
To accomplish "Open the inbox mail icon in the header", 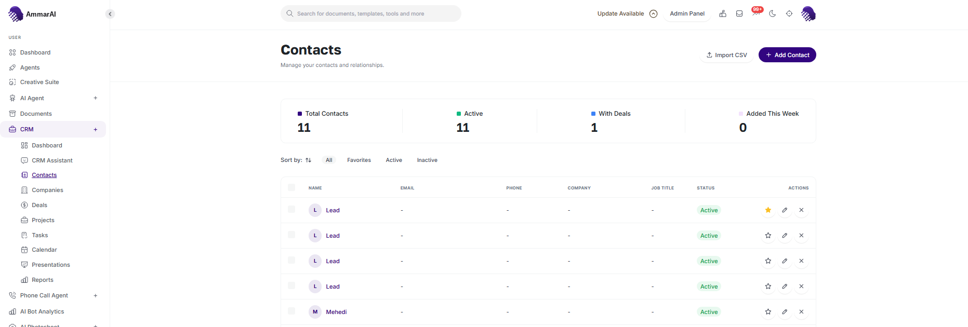I will (739, 14).
